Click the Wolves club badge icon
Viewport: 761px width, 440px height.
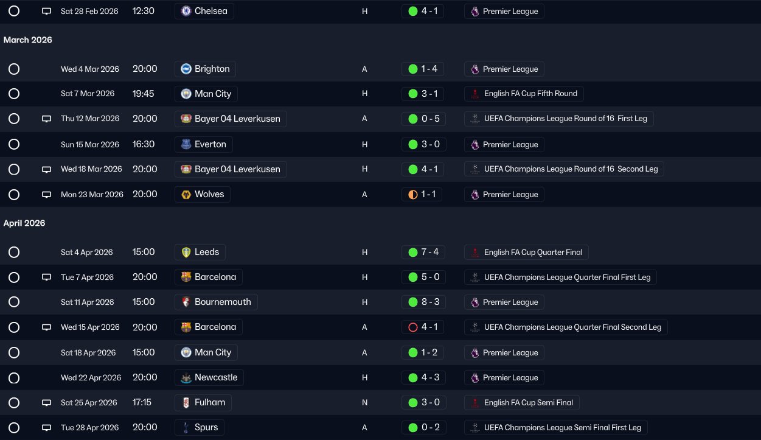[x=186, y=194]
